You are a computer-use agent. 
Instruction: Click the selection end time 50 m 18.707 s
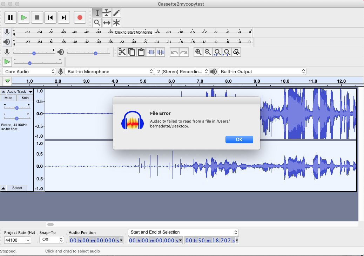click(x=212, y=241)
